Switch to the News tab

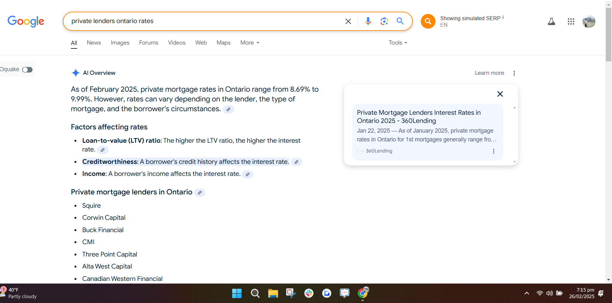94,43
